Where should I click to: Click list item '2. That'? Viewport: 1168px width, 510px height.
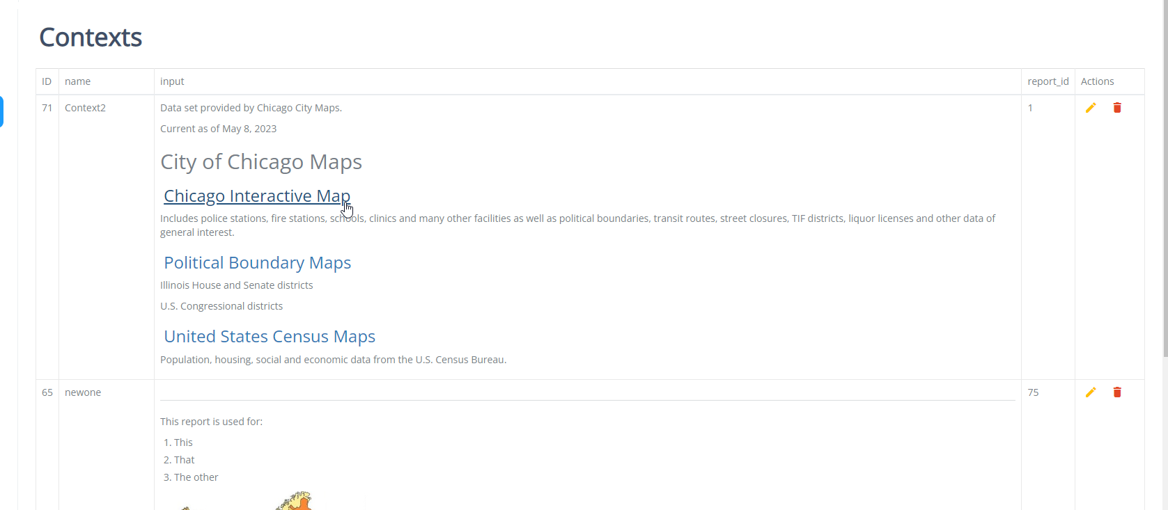[179, 460]
